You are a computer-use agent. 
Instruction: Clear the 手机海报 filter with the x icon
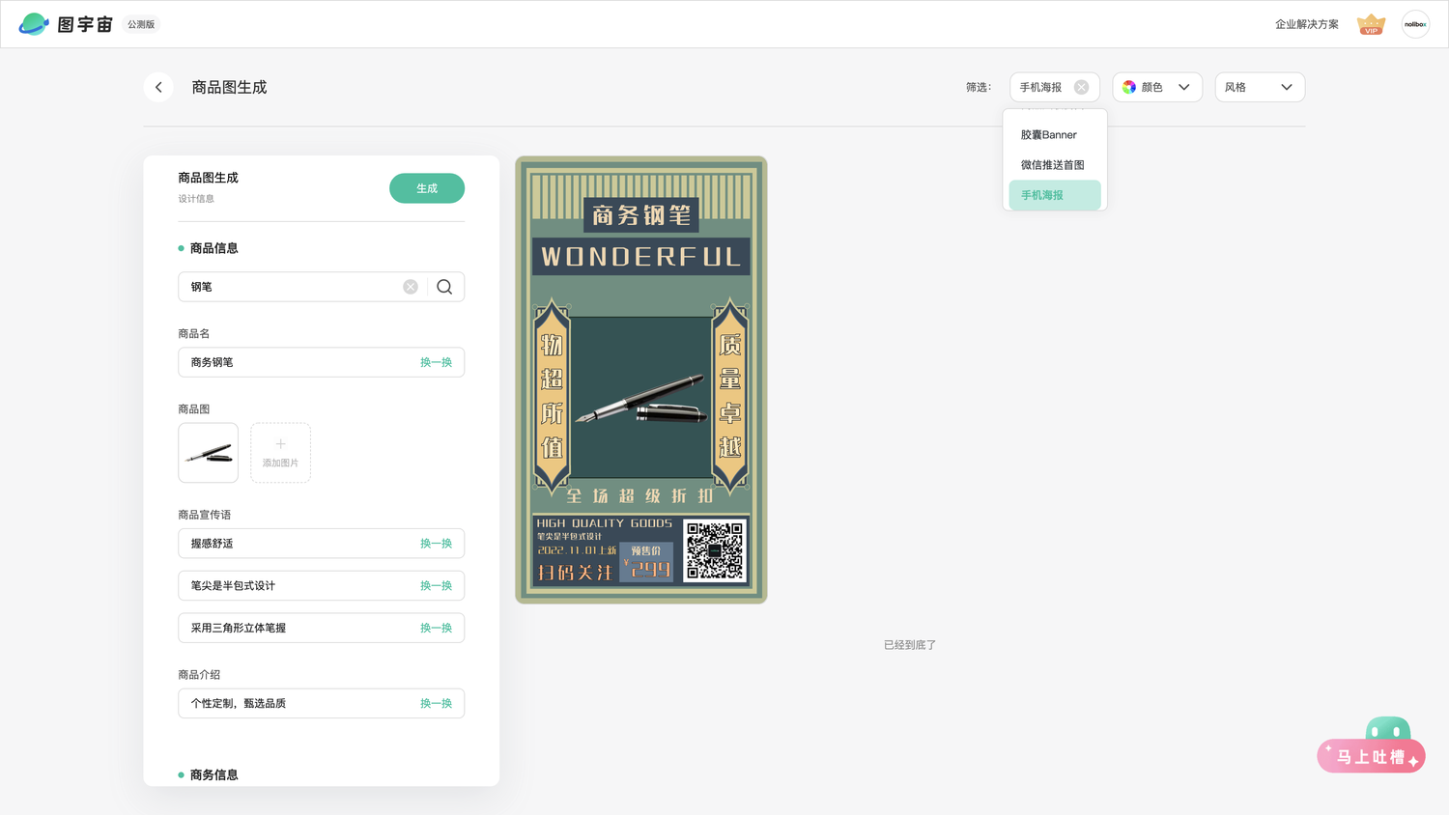pyautogui.click(x=1081, y=87)
